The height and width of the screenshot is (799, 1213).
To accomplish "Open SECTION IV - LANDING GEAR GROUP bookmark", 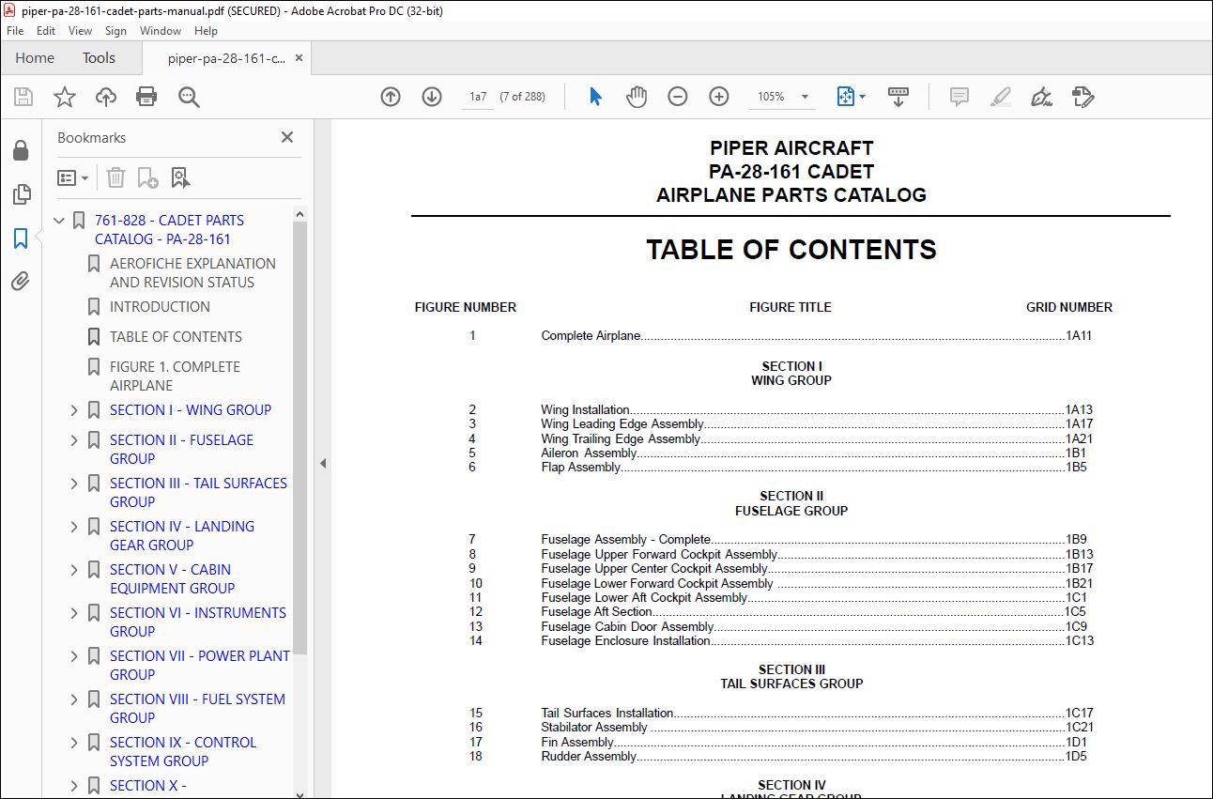I will point(182,536).
